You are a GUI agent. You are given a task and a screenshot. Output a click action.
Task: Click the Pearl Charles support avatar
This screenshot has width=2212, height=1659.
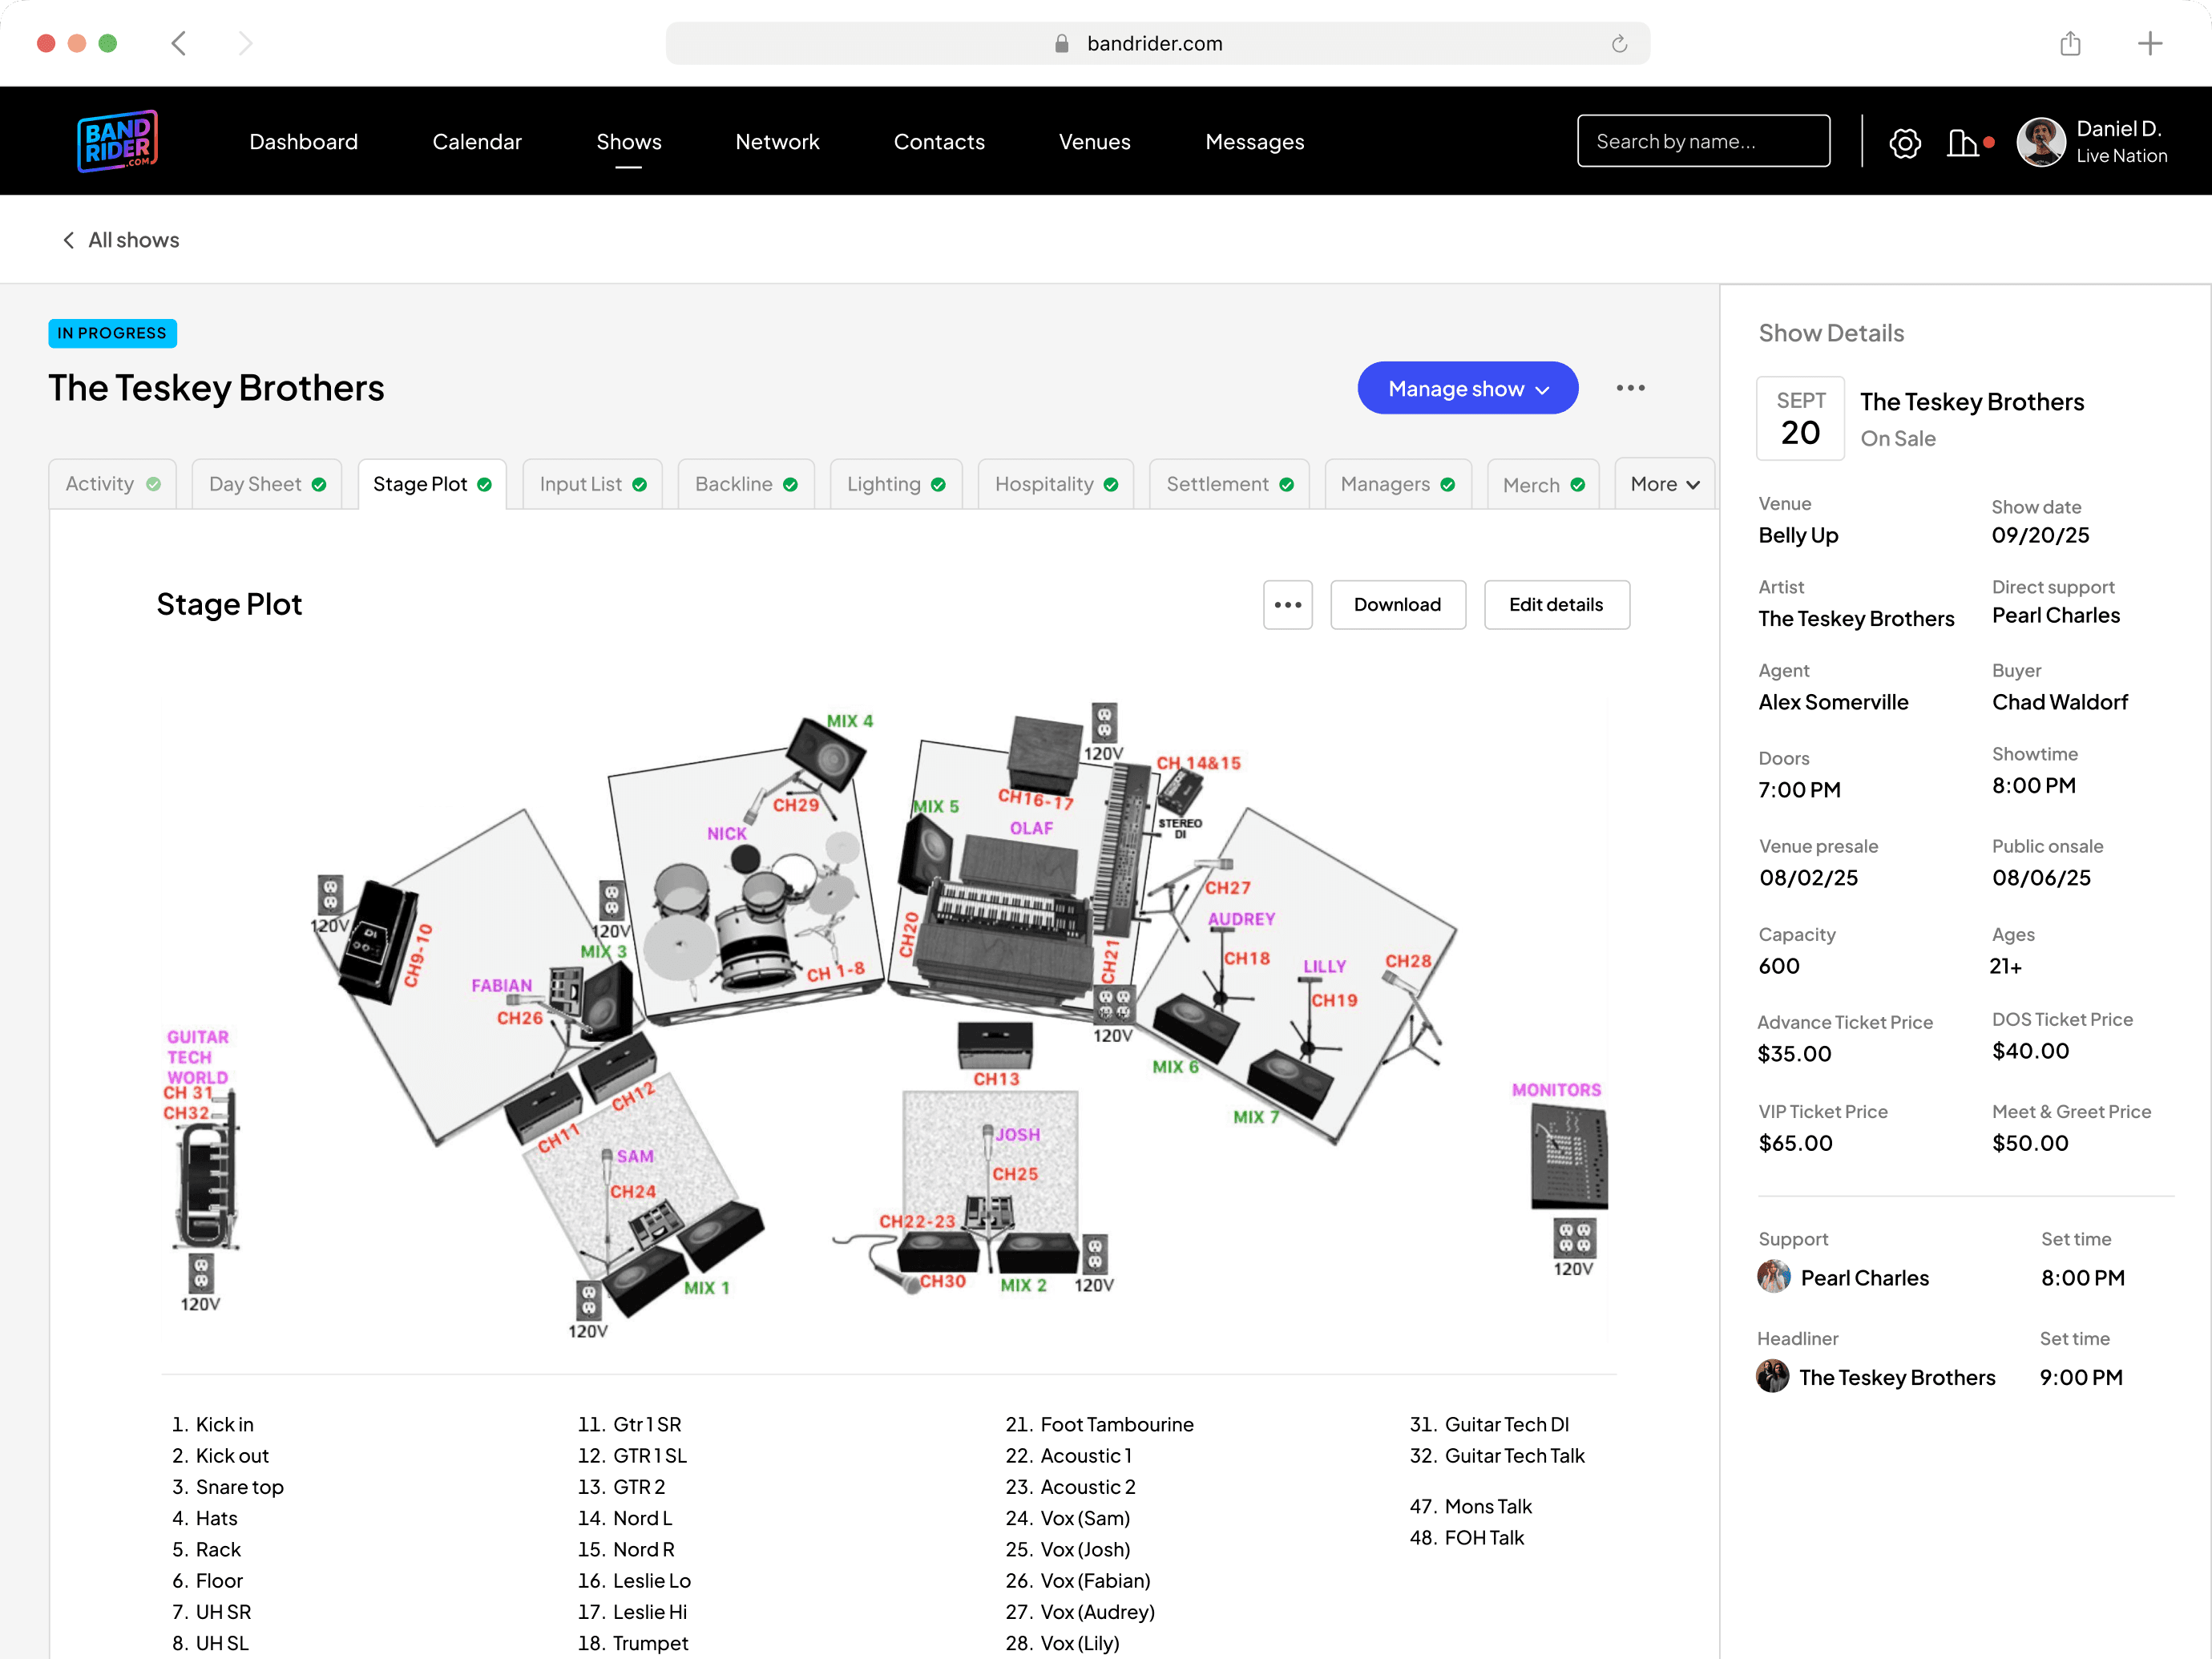click(1774, 1277)
